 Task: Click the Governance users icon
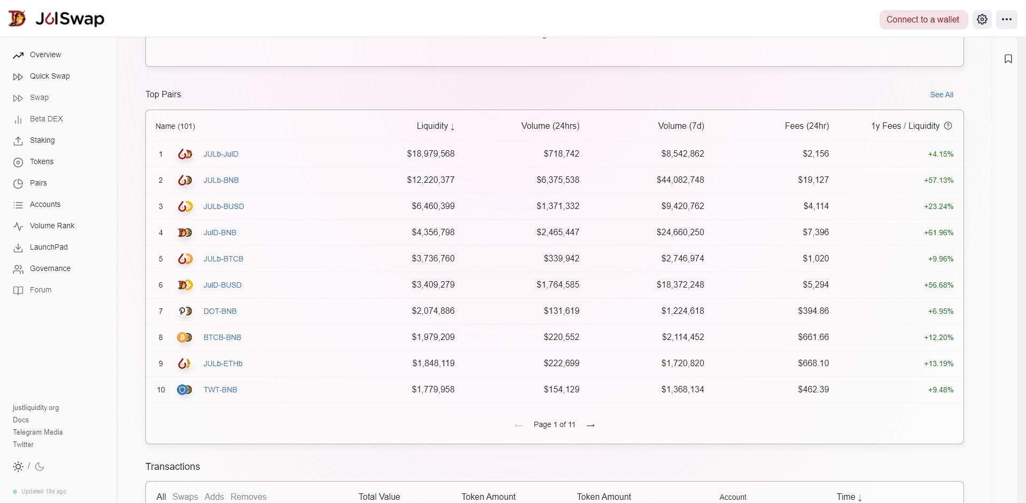(x=18, y=269)
